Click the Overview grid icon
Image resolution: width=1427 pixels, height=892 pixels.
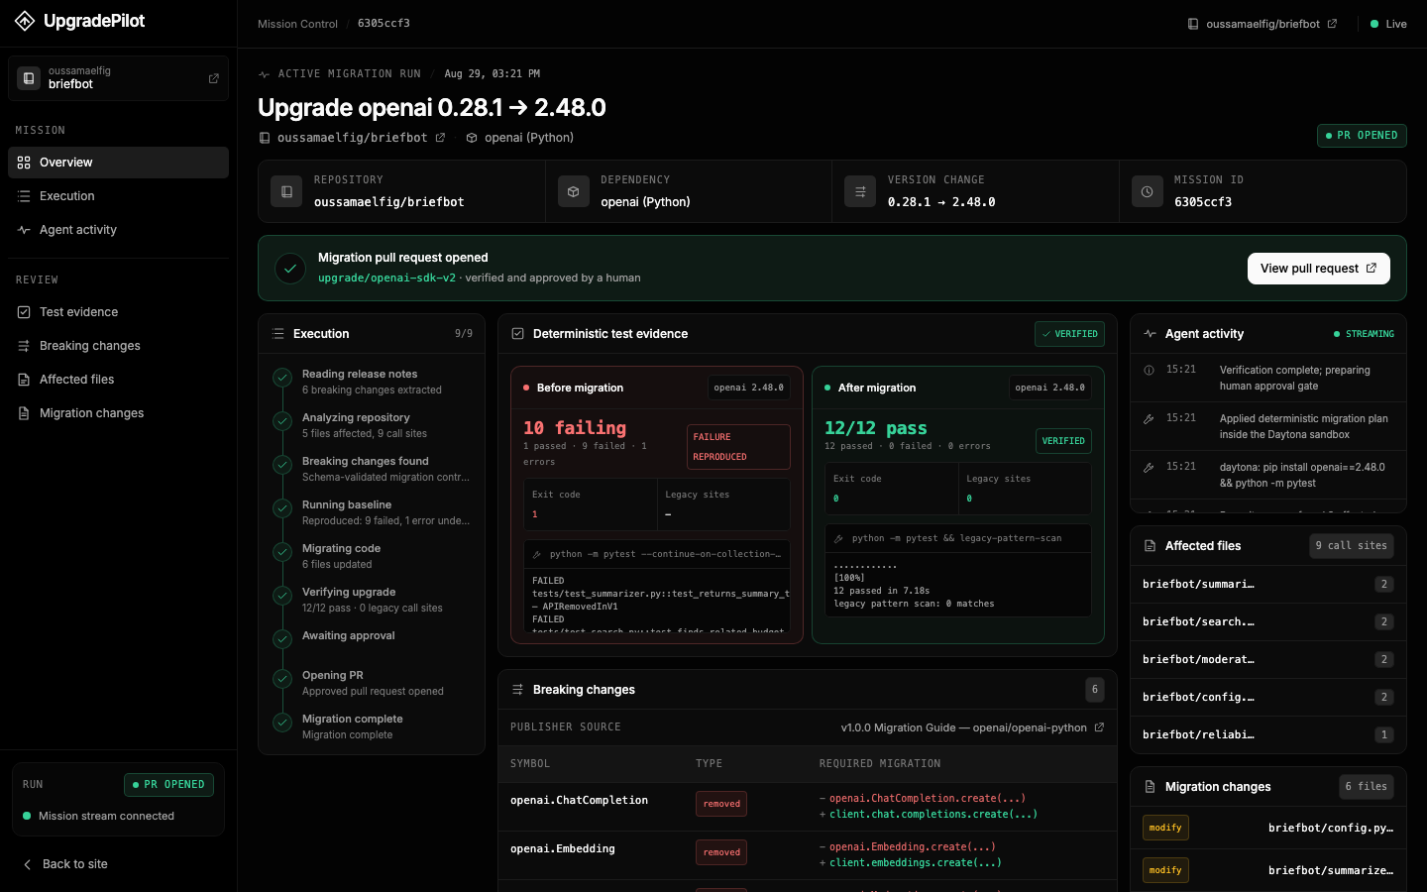[24, 163]
